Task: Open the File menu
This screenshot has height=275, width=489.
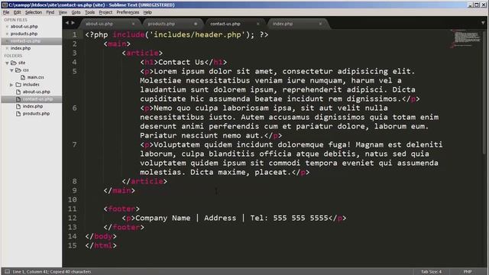Action: pos(6,12)
